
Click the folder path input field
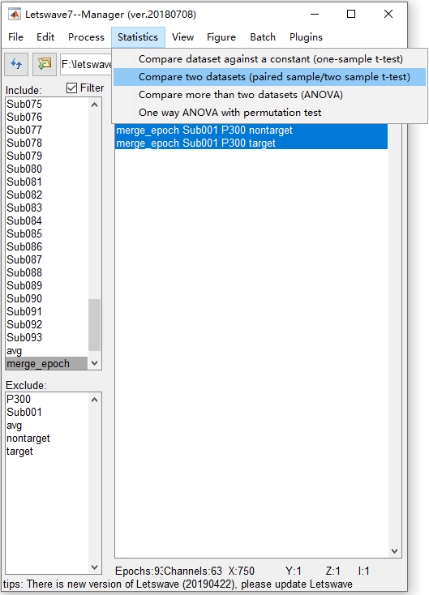click(x=86, y=64)
